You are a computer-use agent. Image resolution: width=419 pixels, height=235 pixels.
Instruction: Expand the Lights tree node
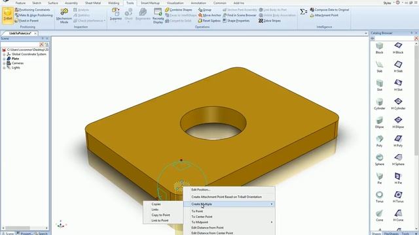pyautogui.click(x=4, y=68)
